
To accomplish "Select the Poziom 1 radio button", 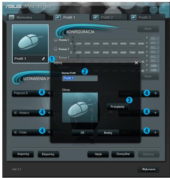I will [x=56, y=40].
